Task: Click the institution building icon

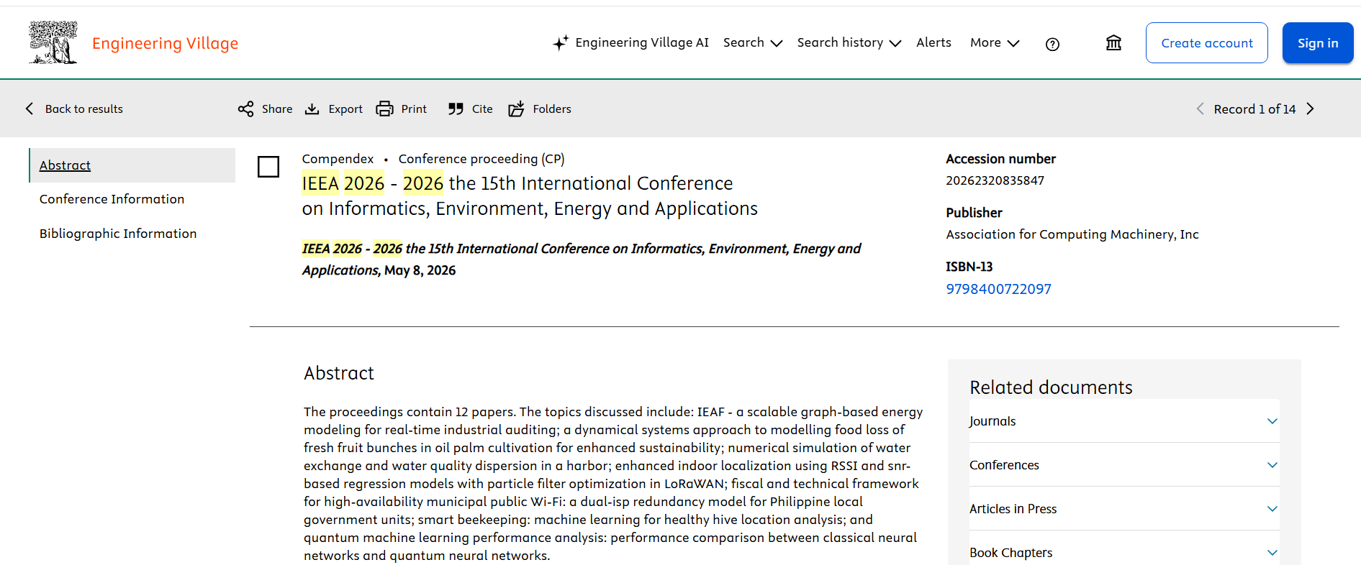Action: pos(1113,43)
